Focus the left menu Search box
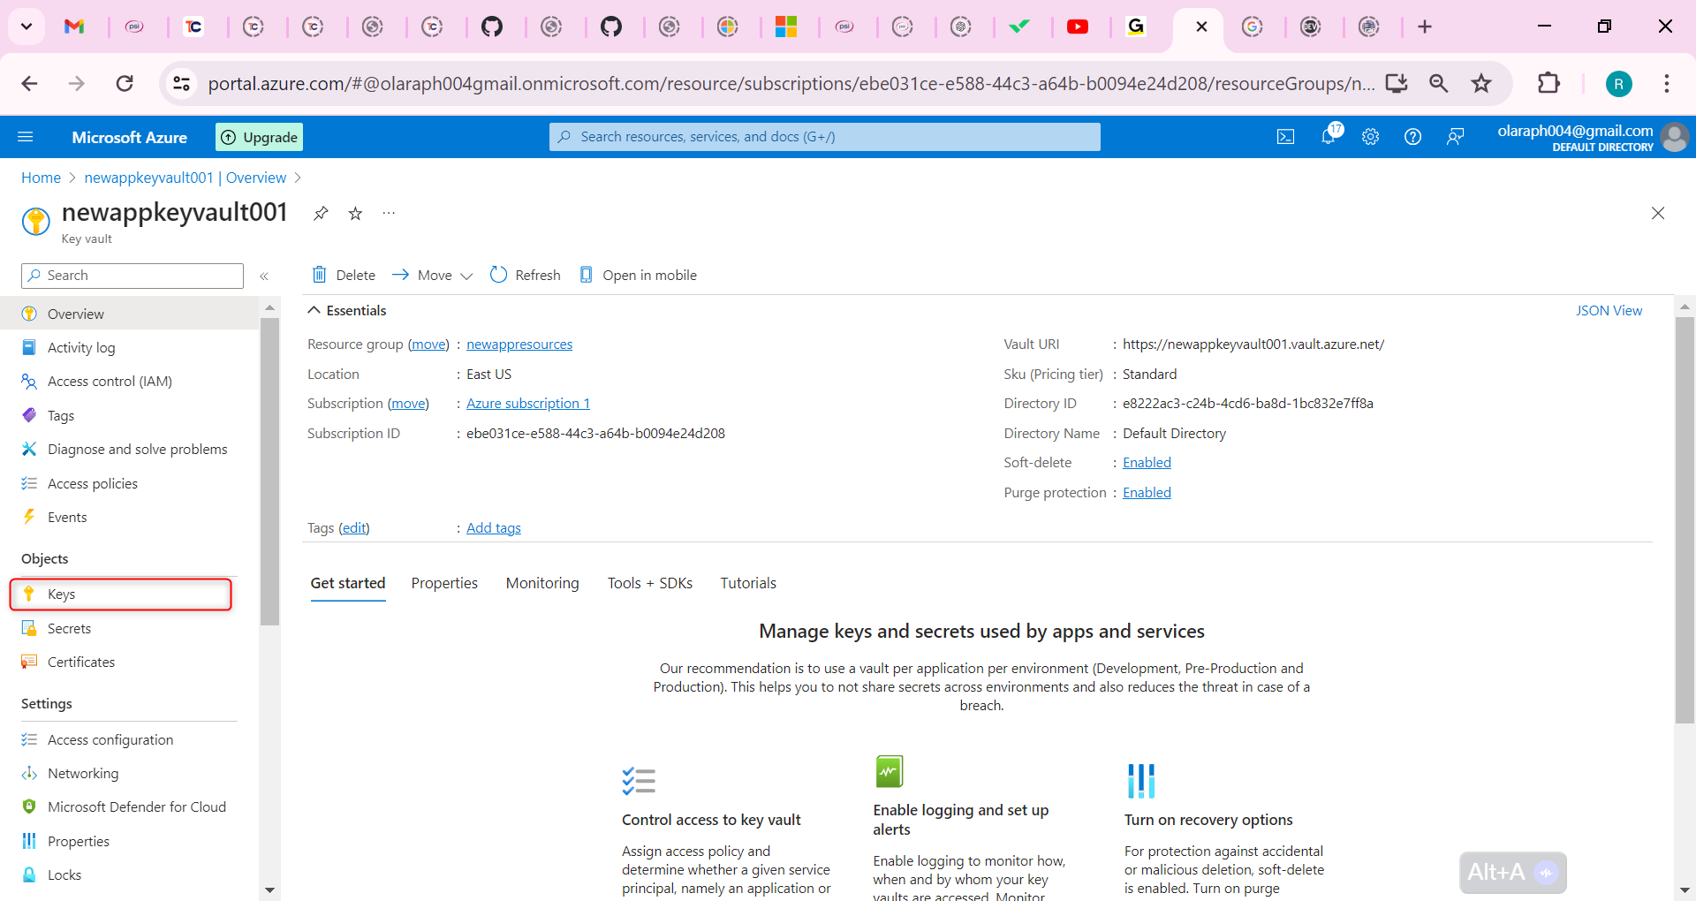Screen dimensions: 1696x901 click(x=132, y=276)
